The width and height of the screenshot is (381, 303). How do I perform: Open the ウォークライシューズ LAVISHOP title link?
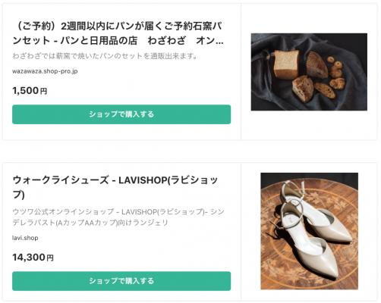pos(115,187)
